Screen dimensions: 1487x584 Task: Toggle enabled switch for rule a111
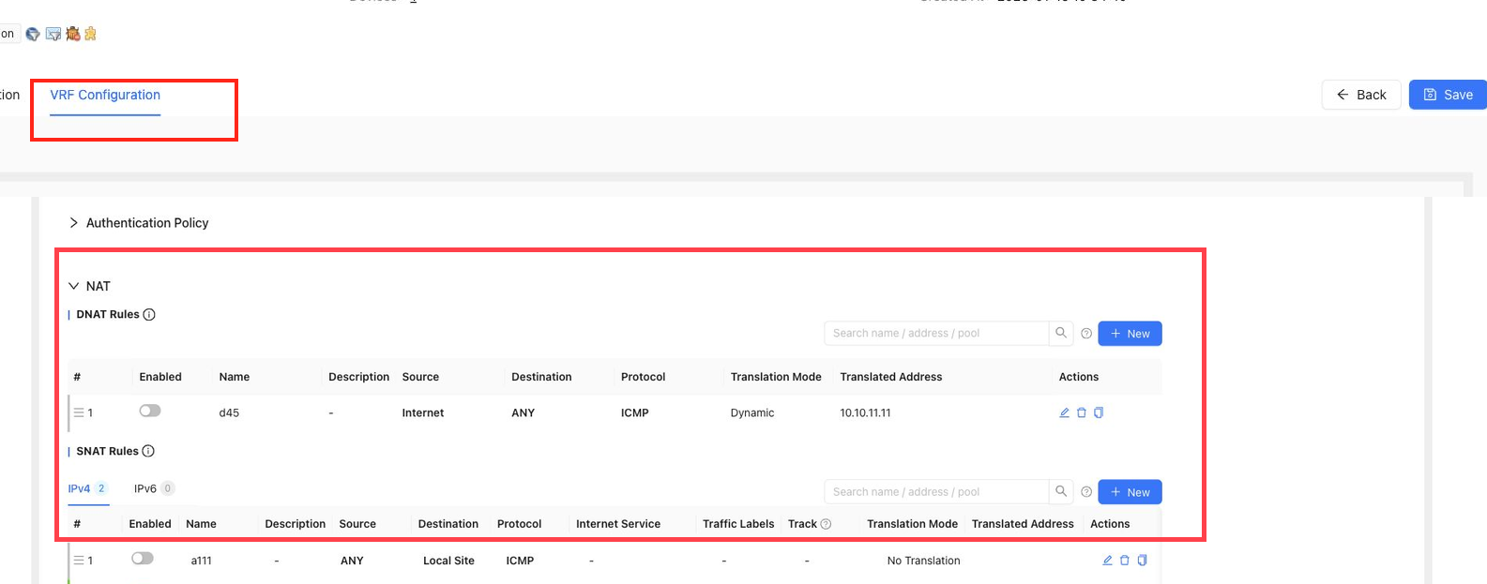point(143,559)
